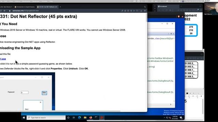Open the Window menu in the menu bar
The height and width of the screenshot is (122, 218).
pos(44,1)
